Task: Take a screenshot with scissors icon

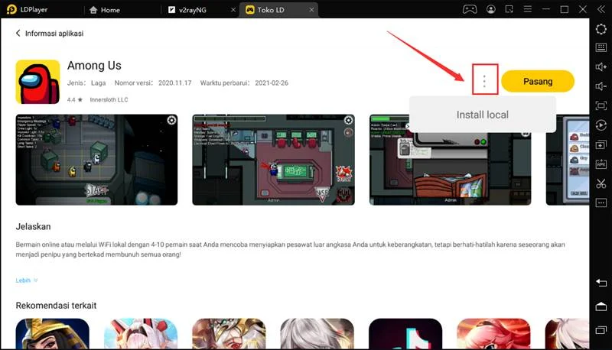Action: click(x=601, y=183)
